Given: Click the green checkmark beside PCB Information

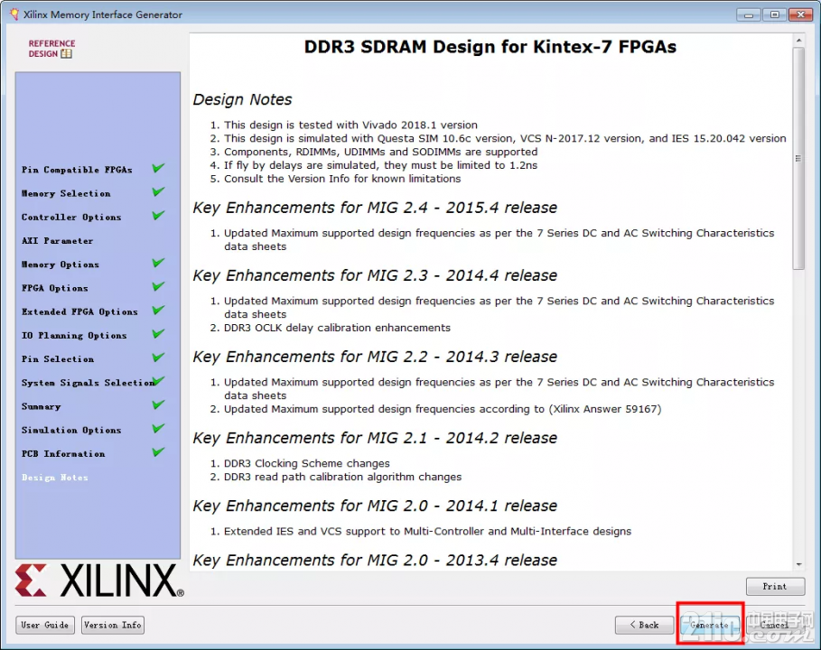Looking at the screenshot, I should 158,451.
